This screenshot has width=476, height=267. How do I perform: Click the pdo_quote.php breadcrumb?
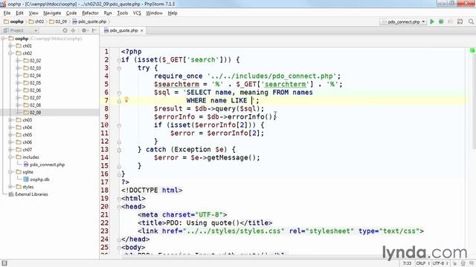click(89, 22)
